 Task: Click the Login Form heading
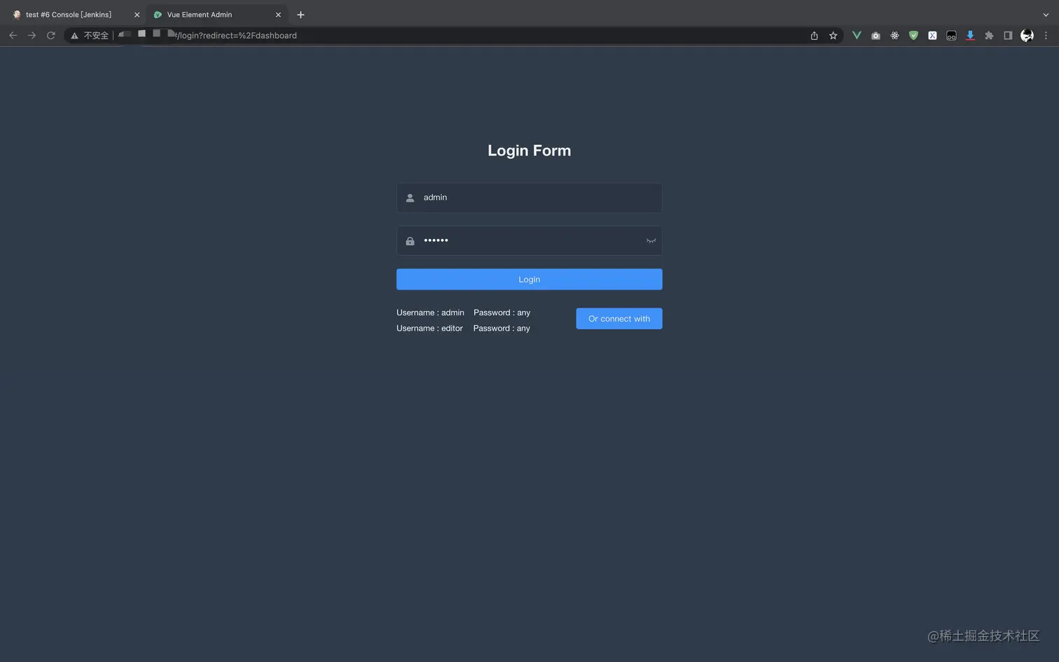(529, 151)
